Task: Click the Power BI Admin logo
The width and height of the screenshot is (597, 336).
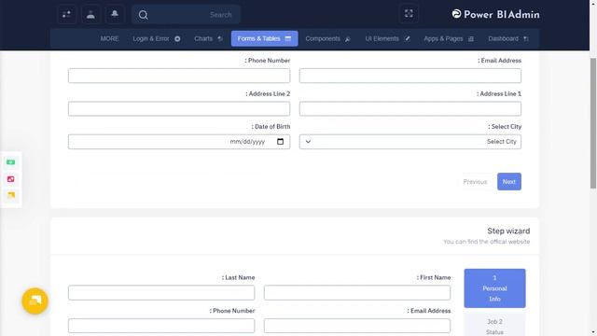Action: 495,15
